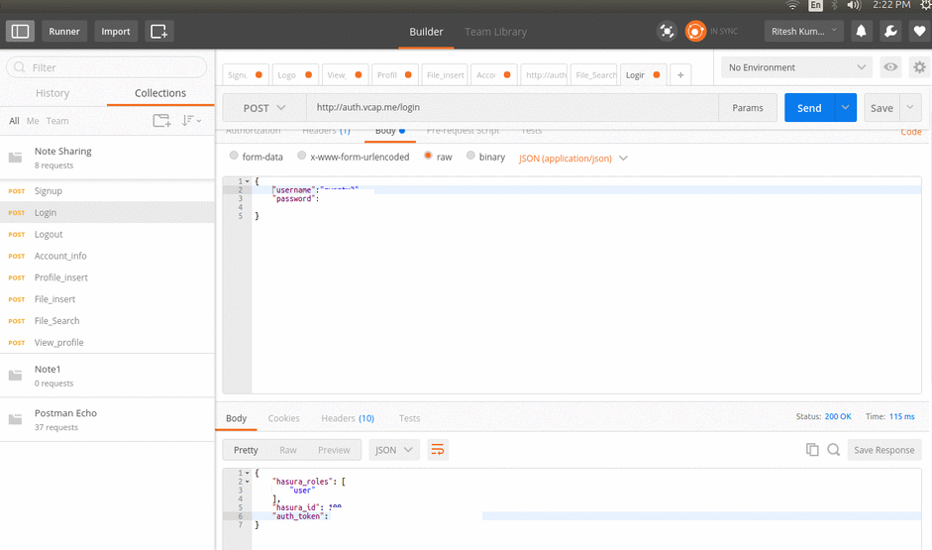Image resolution: width=932 pixels, height=550 pixels.
Task: Open the notifications bell
Action: [861, 31]
